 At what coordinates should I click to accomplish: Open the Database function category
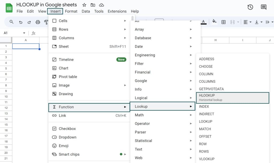coord(163,38)
